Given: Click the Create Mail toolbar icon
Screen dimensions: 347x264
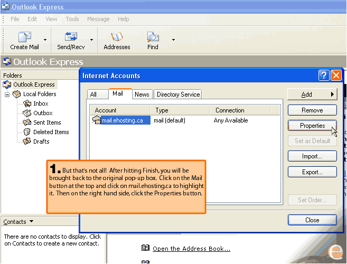Looking at the screenshot, I should [x=25, y=37].
